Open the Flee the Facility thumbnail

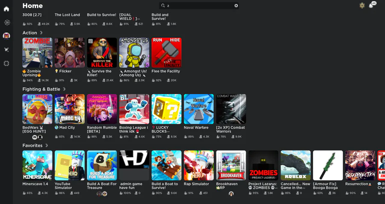166,53
